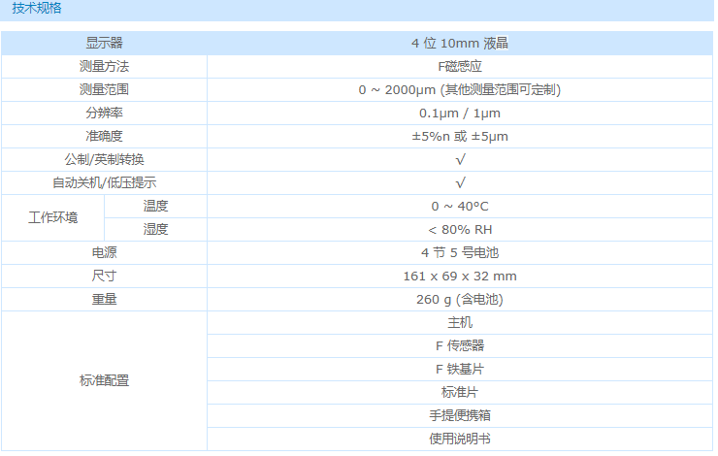This screenshot has height=456, width=718.
Task: Select the 工作环境 merged cell
Action: (x=52, y=217)
